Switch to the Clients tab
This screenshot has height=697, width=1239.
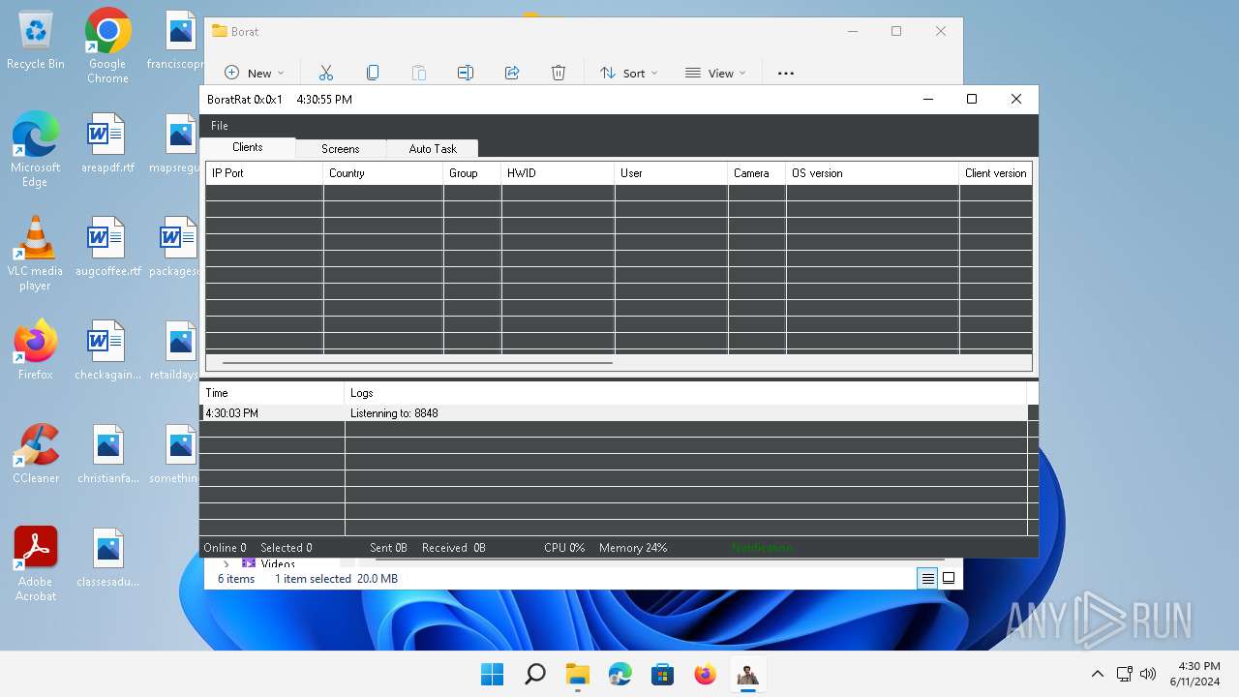(x=248, y=147)
